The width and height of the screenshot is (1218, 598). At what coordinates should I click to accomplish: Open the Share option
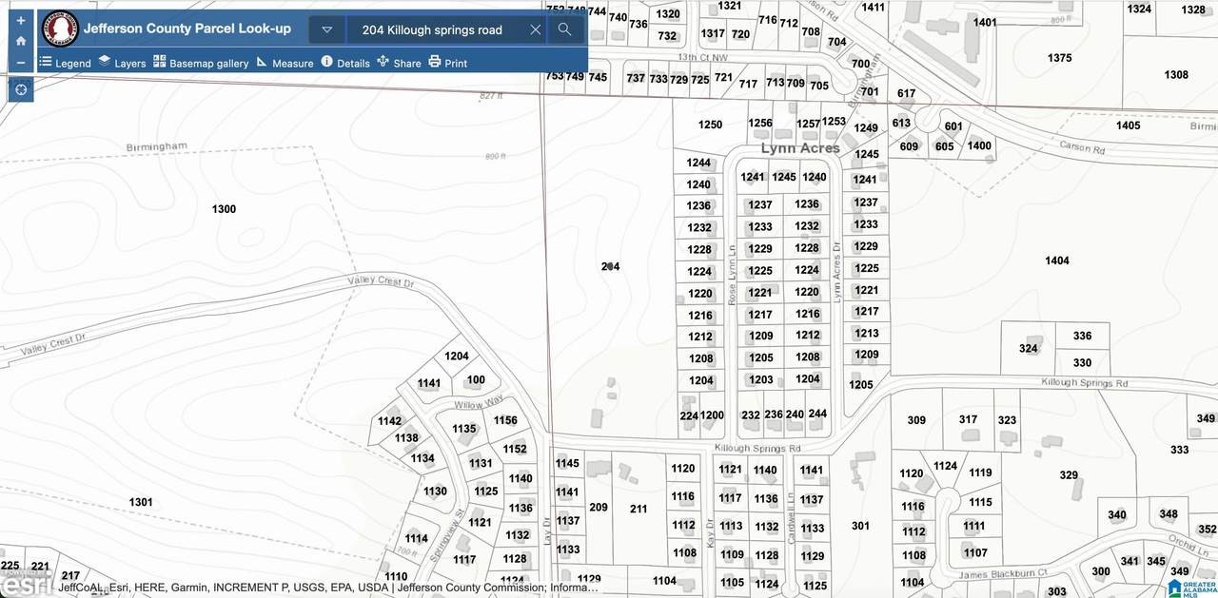[x=399, y=63]
